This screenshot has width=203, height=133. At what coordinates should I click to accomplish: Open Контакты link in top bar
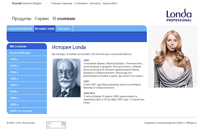pos(95,4)
